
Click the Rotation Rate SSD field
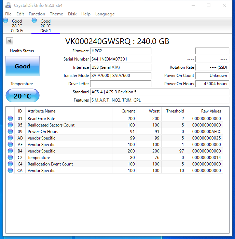pyautogui.click(x=212, y=67)
